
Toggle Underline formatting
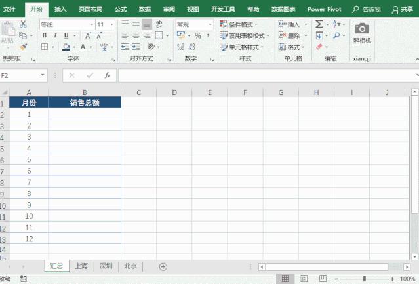coord(66,35)
